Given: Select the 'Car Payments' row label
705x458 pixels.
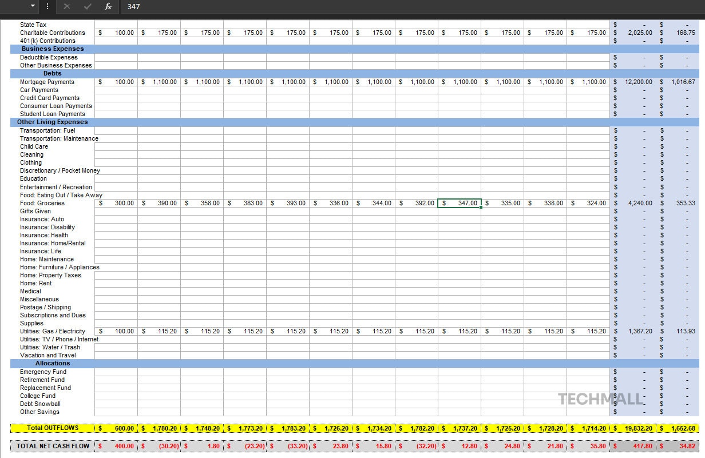Looking at the screenshot, I should 39,90.
